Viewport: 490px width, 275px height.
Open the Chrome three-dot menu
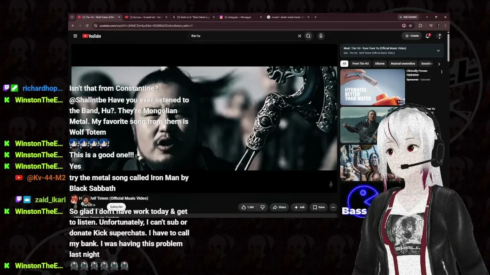445,26
